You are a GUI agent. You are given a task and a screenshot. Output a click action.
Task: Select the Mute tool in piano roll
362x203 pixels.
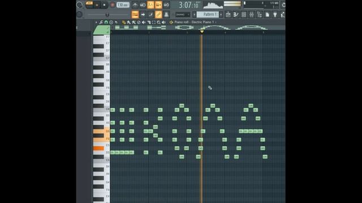click(144, 23)
